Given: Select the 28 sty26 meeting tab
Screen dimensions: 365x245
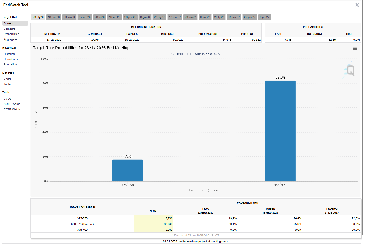Looking at the screenshot, I should click(x=38, y=17).
